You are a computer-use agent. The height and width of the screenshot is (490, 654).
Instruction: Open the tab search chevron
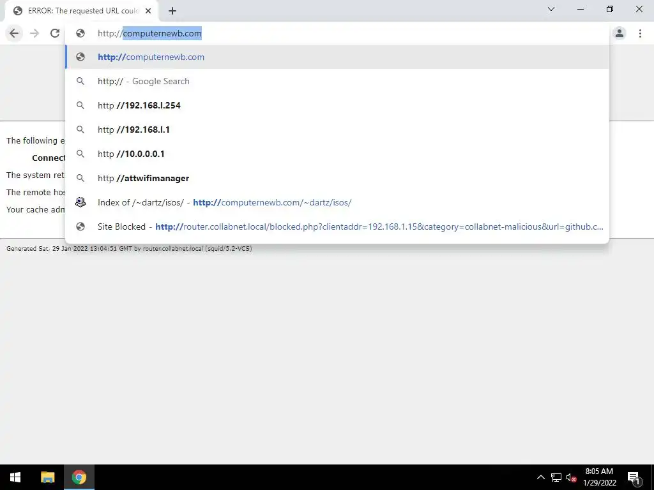point(551,9)
